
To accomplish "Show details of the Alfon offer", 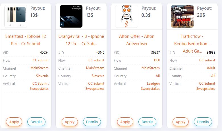I will point(148,122).
